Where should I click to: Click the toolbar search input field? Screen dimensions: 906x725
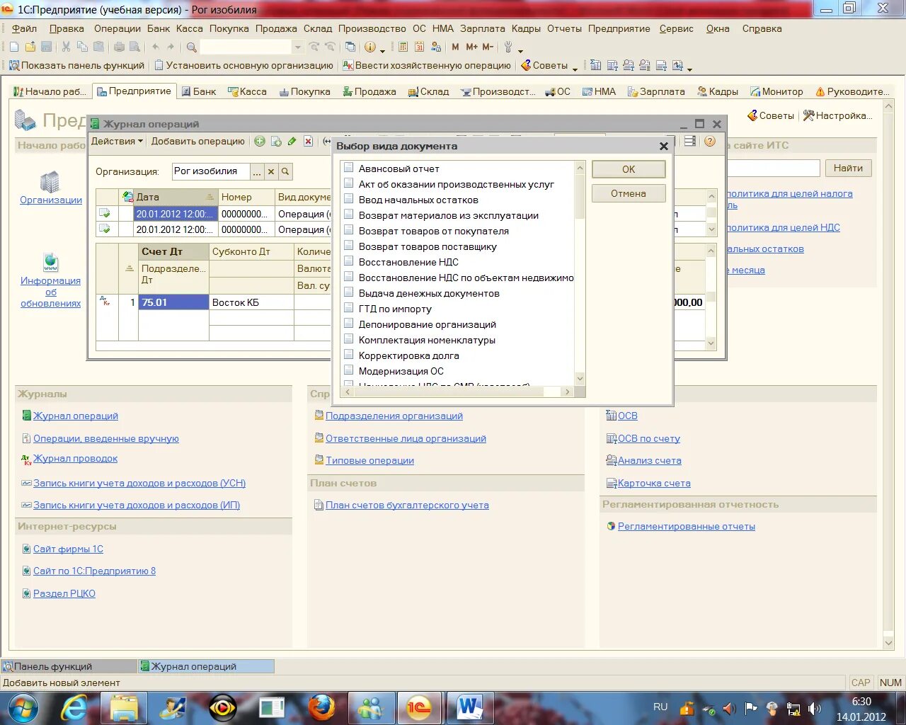tap(246, 47)
